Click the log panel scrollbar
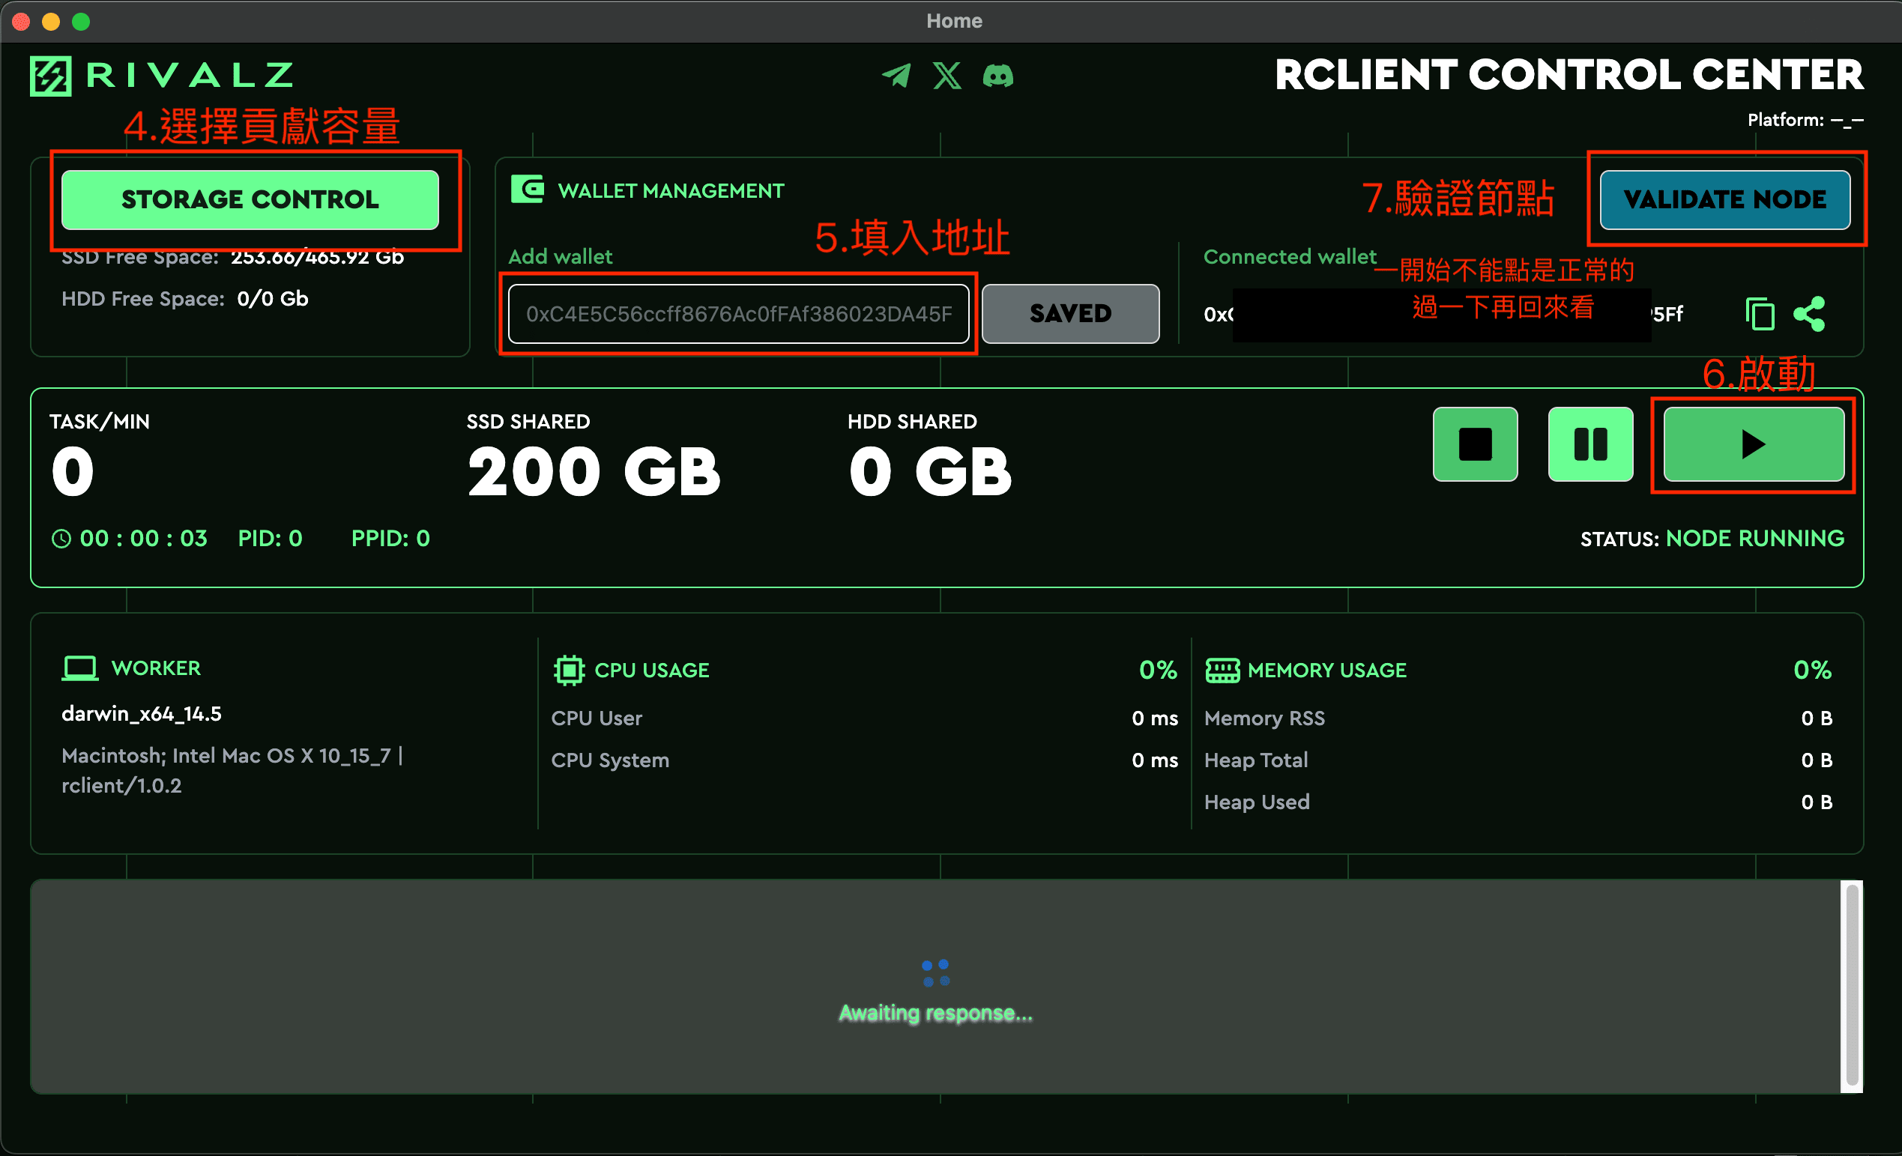The height and width of the screenshot is (1156, 1902). [x=1851, y=985]
